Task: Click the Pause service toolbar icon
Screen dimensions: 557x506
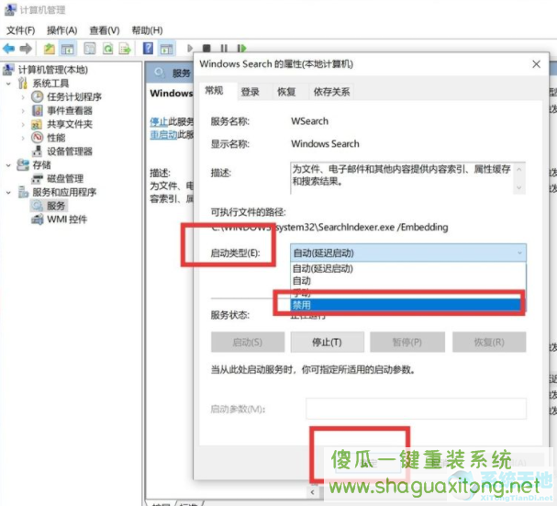Action: pyautogui.click(x=224, y=48)
